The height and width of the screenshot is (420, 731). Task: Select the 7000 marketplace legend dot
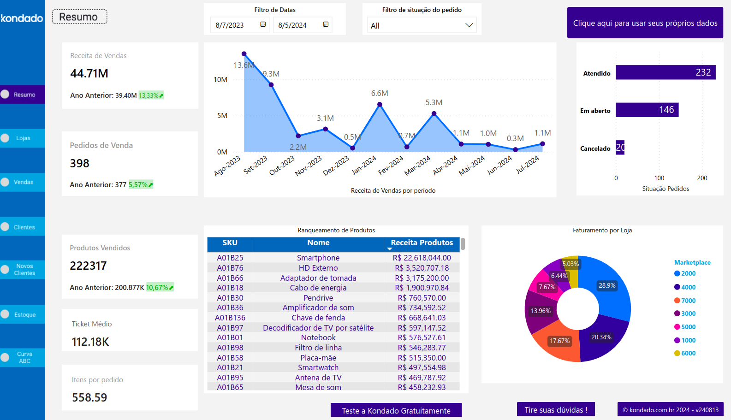point(677,301)
